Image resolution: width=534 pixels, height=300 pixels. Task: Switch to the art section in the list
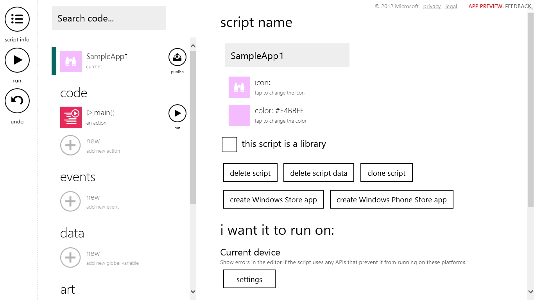coord(67,289)
